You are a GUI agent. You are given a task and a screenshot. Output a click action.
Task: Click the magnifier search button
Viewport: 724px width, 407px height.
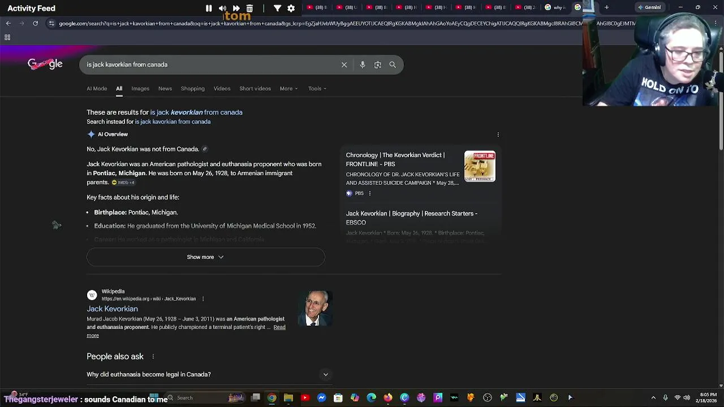393,64
